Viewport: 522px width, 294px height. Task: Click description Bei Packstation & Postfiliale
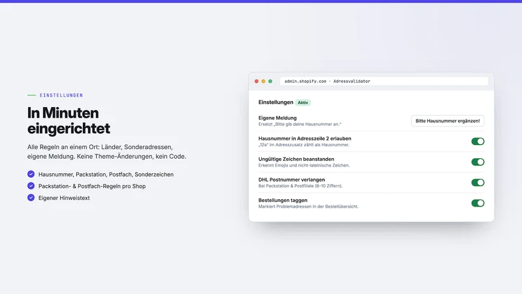[x=300, y=186]
